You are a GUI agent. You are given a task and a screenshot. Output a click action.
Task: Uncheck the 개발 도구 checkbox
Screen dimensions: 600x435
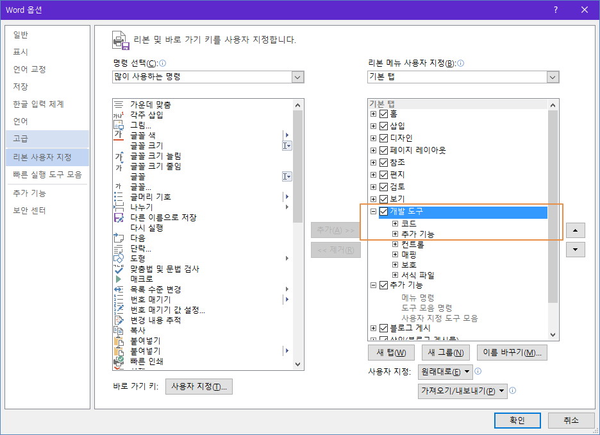click(383, 211)
